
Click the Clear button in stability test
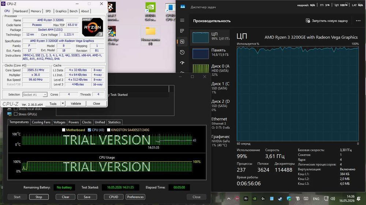coord(66,197)
